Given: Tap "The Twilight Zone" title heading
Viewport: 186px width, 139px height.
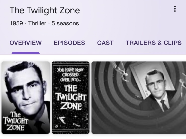Looking at the screenshot, I should pos(45,10).
